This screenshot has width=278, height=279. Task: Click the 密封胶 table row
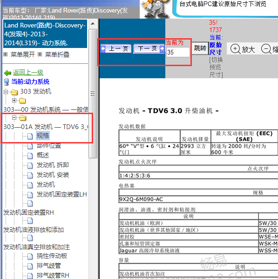pos(198,237)
